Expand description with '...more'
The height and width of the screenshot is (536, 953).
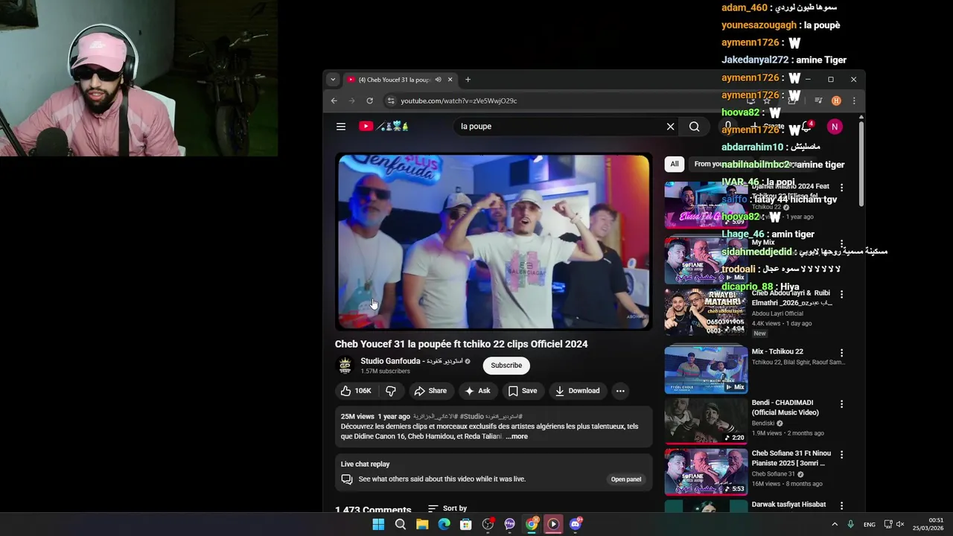click(x=517, y=437)
